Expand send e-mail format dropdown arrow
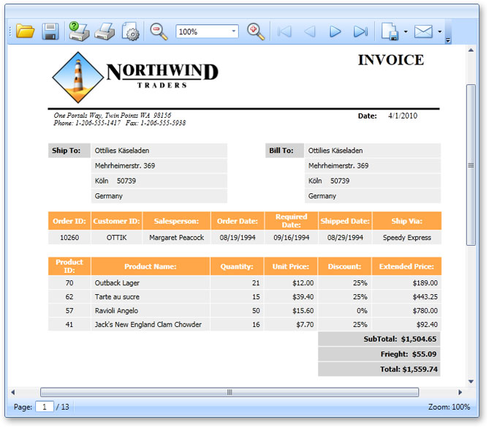Viewport: 489px width, 428px height. tap(439, 32)
